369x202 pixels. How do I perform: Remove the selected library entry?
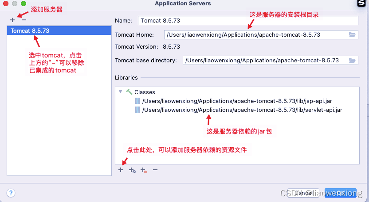(x=155, y=170)
